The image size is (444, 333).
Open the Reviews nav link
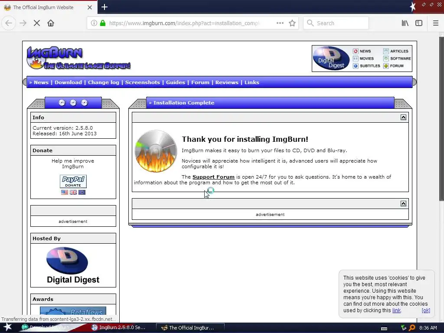tap(227, 82)
